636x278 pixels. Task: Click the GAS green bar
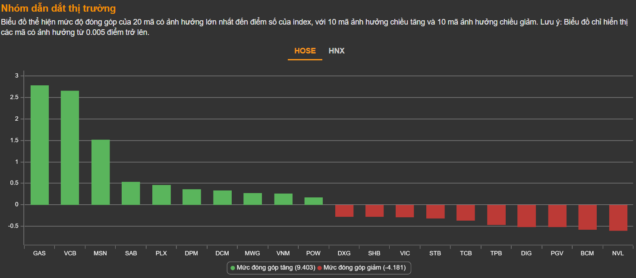[x=39, y=145]
